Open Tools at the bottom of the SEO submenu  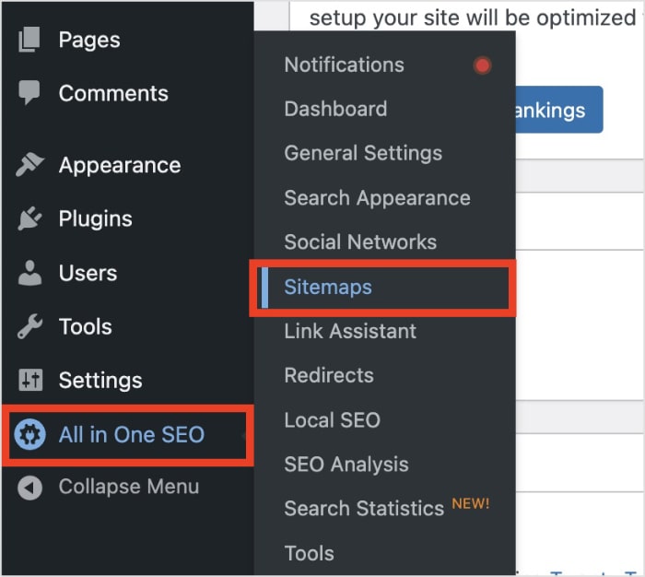309,553
